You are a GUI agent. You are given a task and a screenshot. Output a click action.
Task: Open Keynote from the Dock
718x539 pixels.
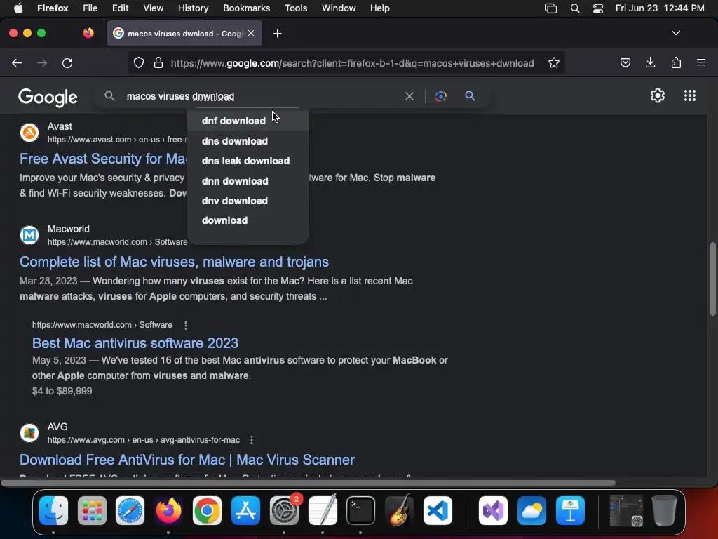tap(570, 510)
